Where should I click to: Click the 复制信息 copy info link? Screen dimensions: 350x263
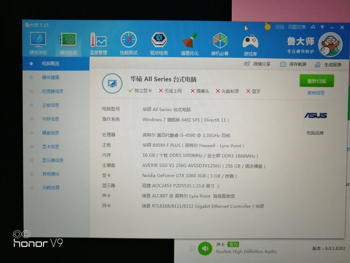(x=316, y=93)
